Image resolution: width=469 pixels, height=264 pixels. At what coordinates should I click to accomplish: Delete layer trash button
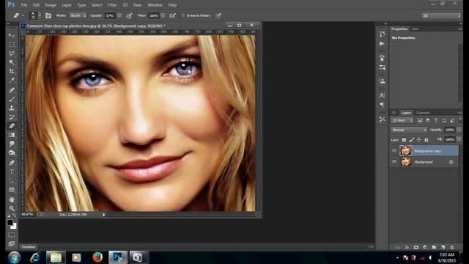click(x=452, y=247)
